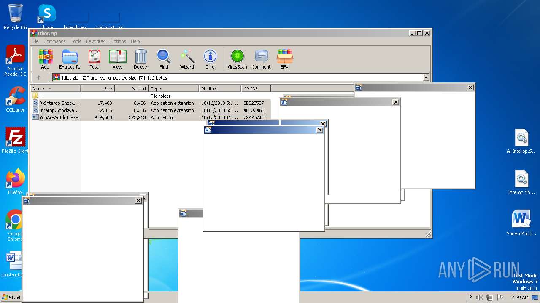Sort by the CRC32 column header
The height and width of the screenshot is (303, 540).
(256, 88)
